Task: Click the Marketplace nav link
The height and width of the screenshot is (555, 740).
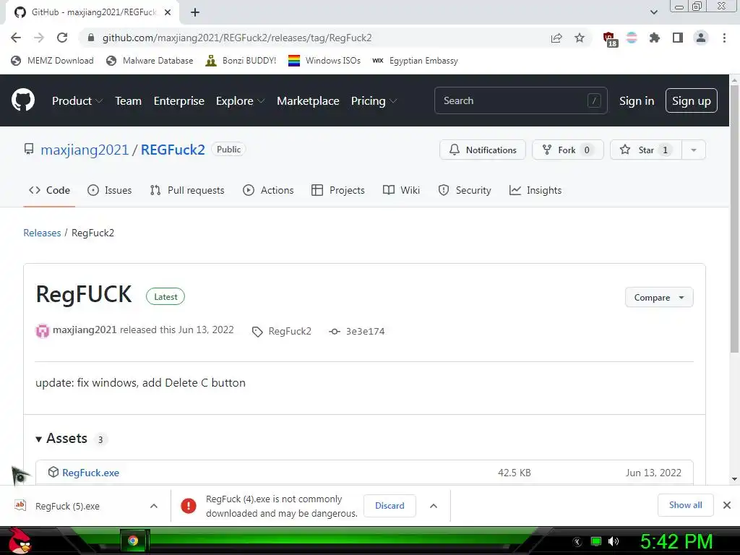Action: [x=308, y=101]
